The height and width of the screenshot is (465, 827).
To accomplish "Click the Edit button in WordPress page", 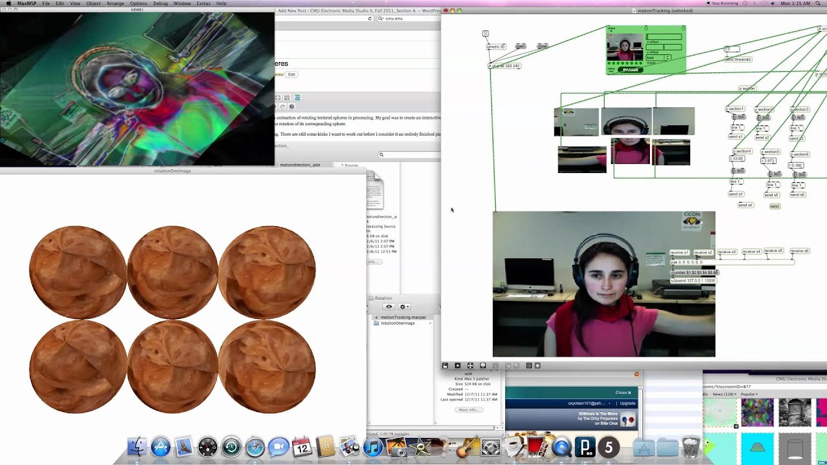I will coord(291,75).
